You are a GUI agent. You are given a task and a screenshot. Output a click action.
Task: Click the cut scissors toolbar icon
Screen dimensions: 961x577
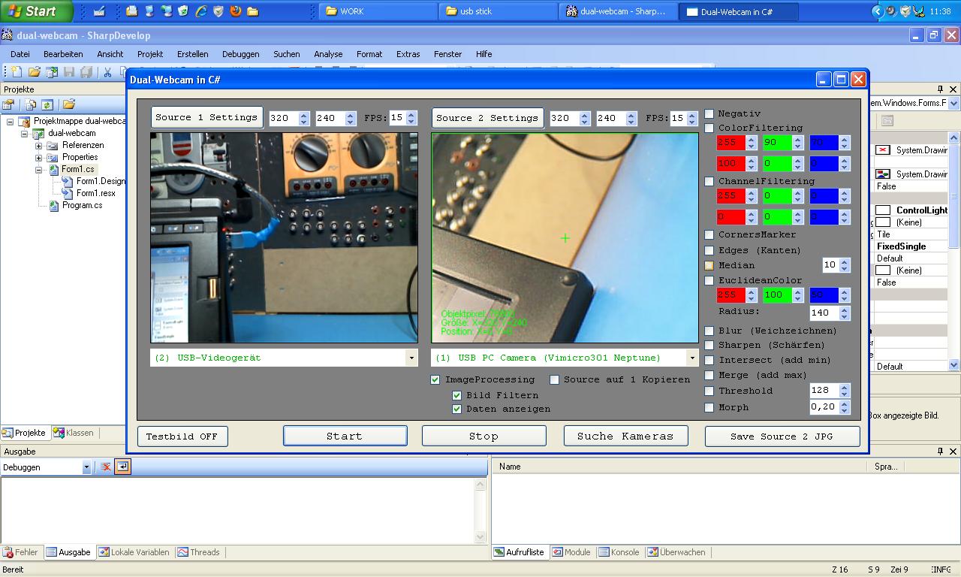[x=107, y=72]
